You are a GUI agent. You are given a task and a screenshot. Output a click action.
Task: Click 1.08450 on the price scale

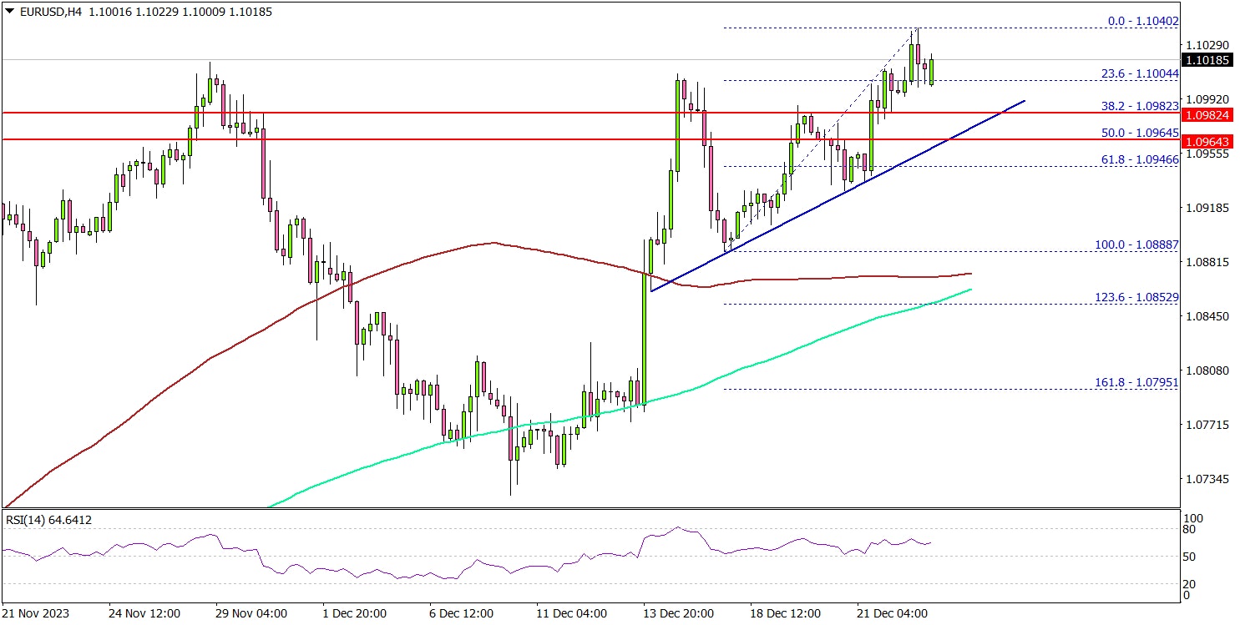coord(1208,316)
